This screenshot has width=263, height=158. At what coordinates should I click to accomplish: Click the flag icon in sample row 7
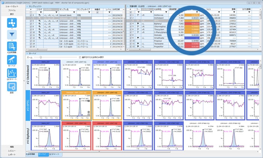39,24
